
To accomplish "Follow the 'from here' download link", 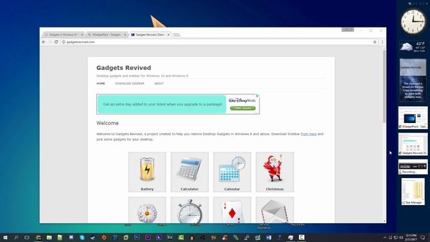I will tap(308, 134).
